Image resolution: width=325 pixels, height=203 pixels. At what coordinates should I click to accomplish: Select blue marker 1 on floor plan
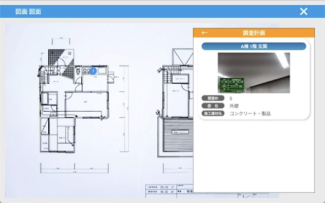pyautogui.click(x=93, y=71)
